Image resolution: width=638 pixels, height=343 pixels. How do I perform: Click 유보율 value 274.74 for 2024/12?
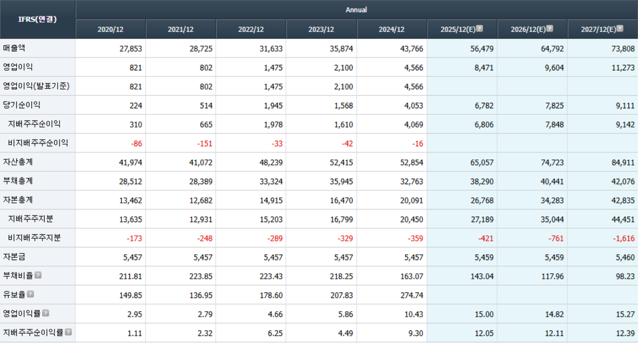(412, 295)
